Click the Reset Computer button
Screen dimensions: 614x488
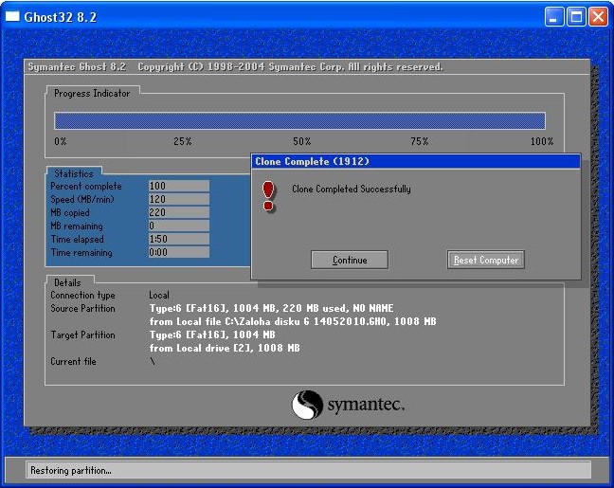(485, 260)
